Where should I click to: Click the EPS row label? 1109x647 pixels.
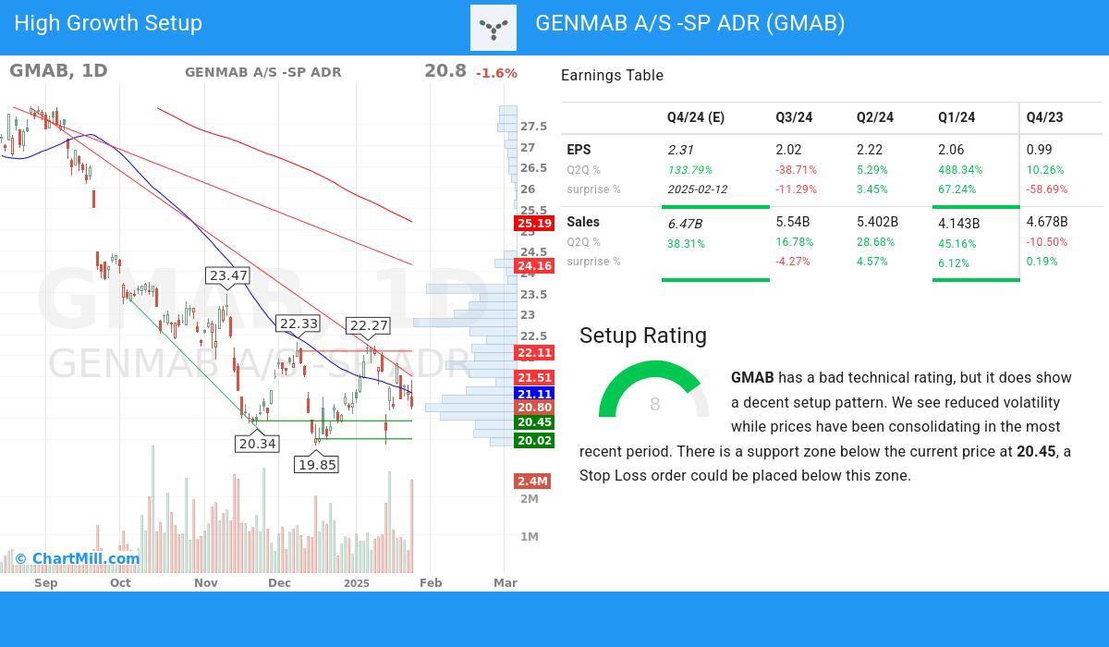(579, 150)
